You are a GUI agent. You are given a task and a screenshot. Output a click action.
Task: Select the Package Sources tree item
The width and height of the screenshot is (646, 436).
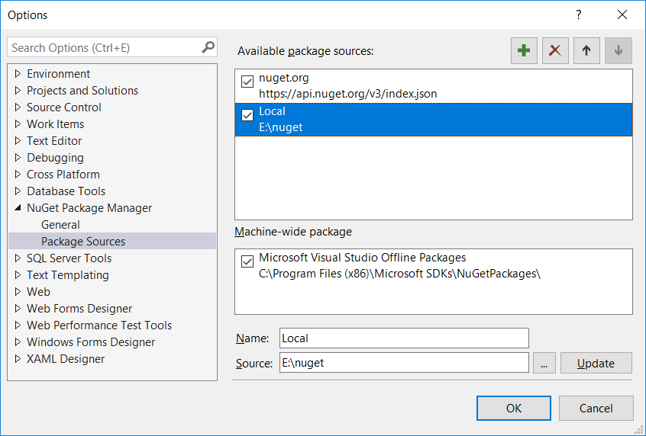click(x=112, y=242)
